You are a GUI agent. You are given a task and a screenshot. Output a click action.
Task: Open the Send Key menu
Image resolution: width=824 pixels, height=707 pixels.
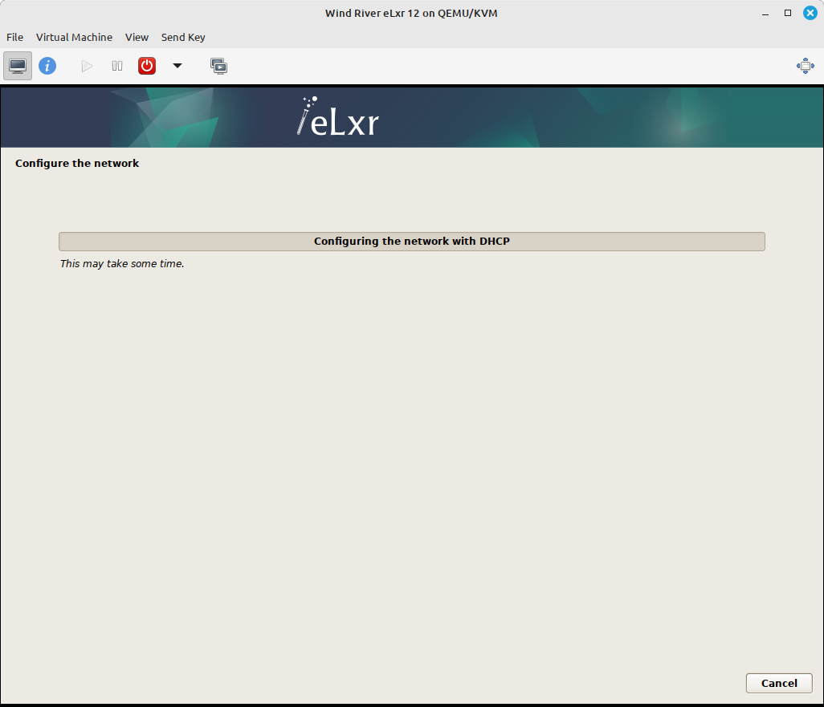pyautogui.click(x=183, y=37)
